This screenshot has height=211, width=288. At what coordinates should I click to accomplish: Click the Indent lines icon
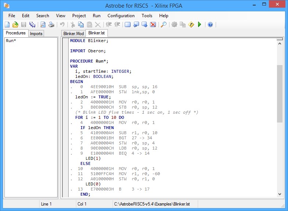point(109,25)
